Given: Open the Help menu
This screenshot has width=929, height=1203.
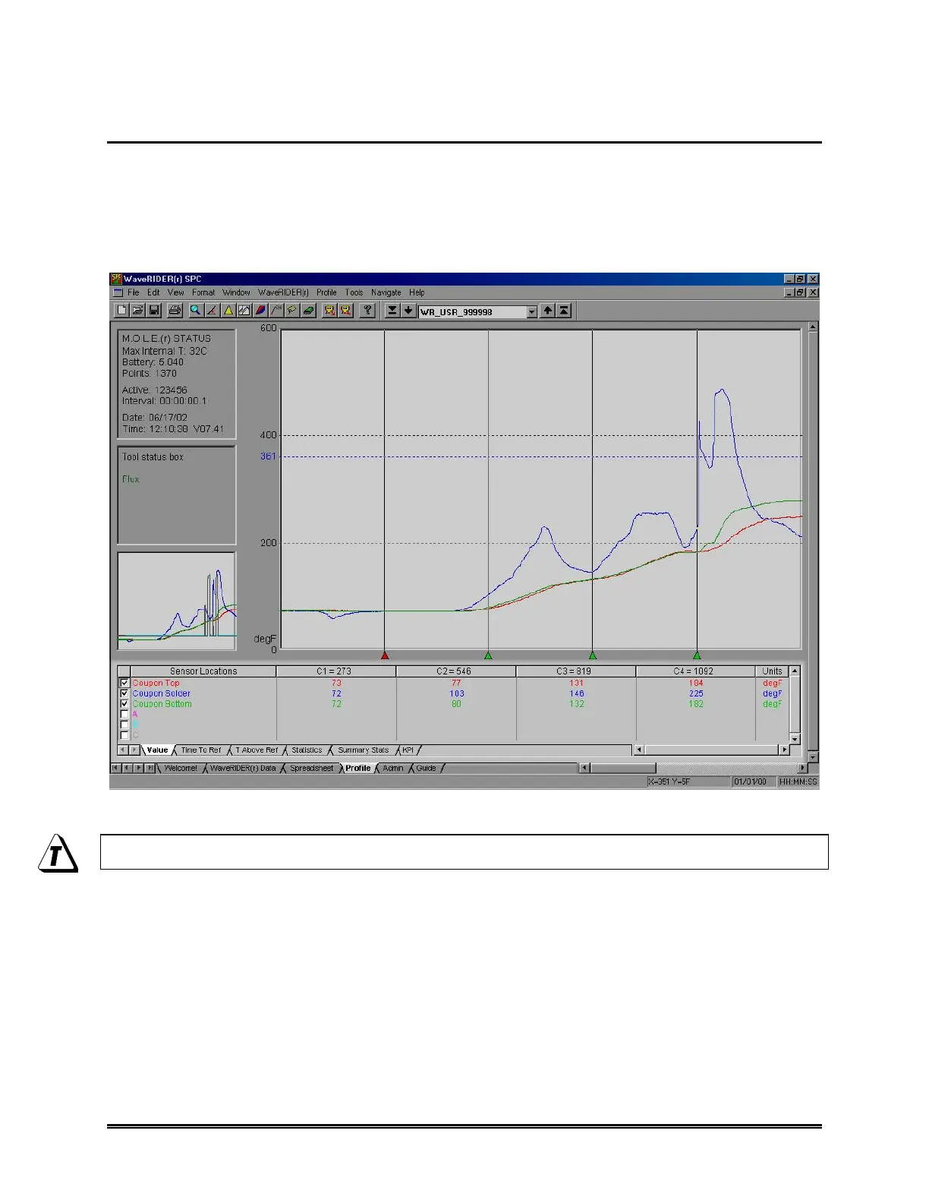Looking at the screenshot, I should tap(417, 292).
